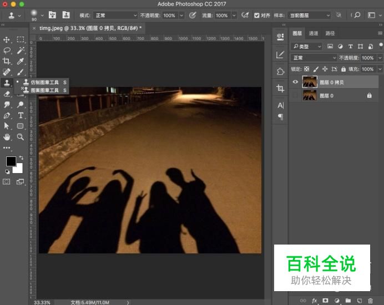Expand the Layers panel 不透明度 dropdown
Viewport: 384px width, 305px height.
pos(380,58)
